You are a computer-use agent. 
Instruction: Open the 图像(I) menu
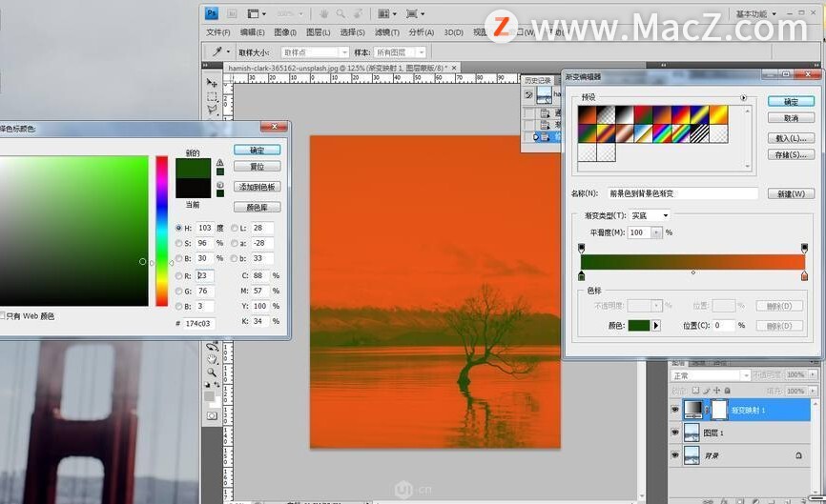coord(285,32)
